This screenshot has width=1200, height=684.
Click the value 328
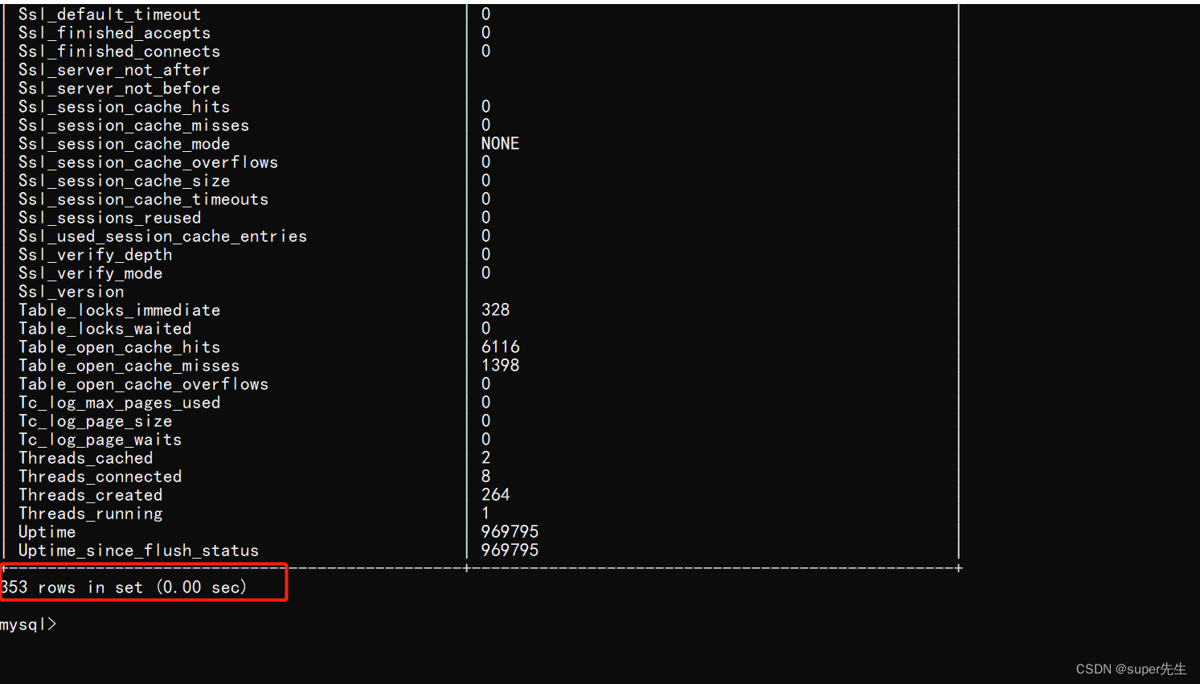pos(495,310)
